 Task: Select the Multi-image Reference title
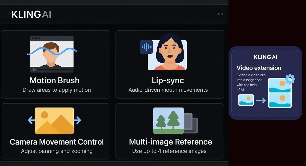[170, 142]
